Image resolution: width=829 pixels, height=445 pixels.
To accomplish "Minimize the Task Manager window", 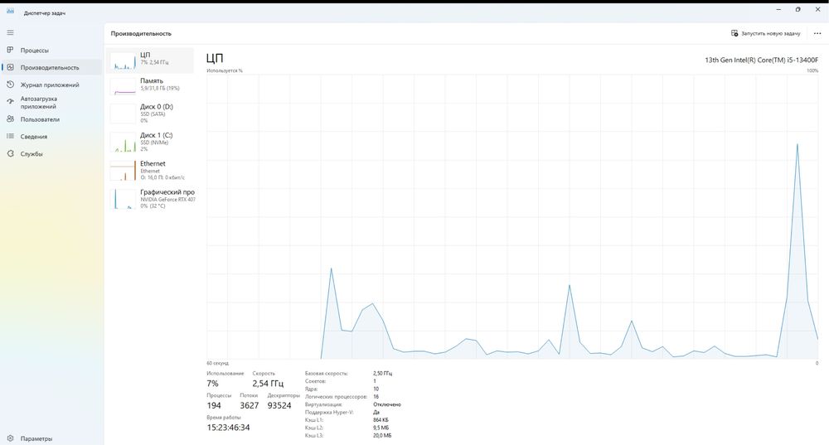I will [x=778, y=9].
